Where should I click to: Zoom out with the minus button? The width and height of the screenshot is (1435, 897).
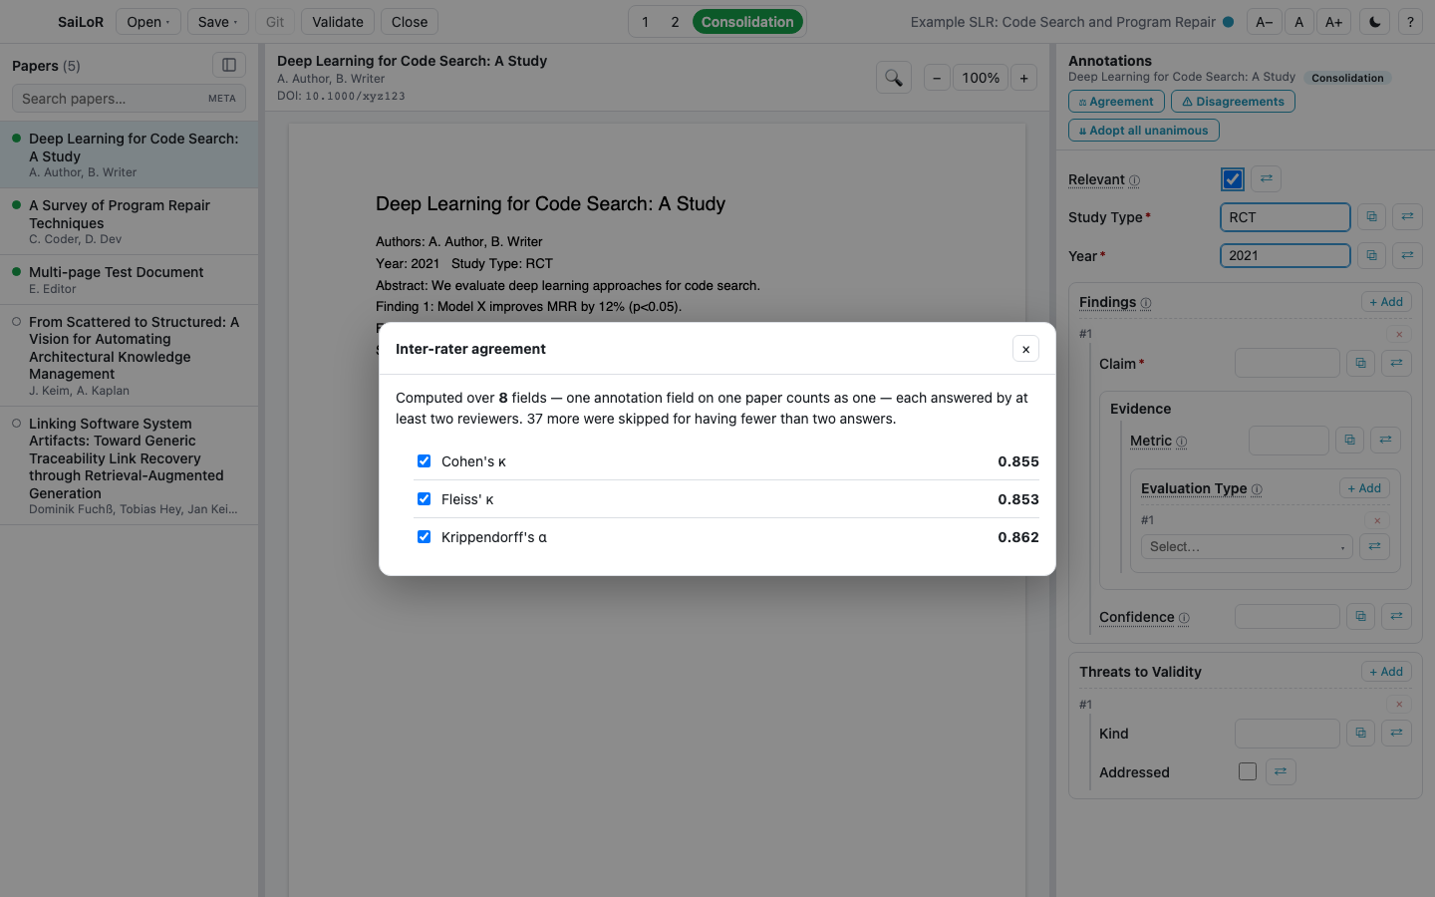point(937,78)
